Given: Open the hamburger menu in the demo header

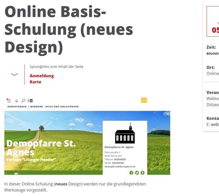Looking at the screenshot, I should click(9, 101).
